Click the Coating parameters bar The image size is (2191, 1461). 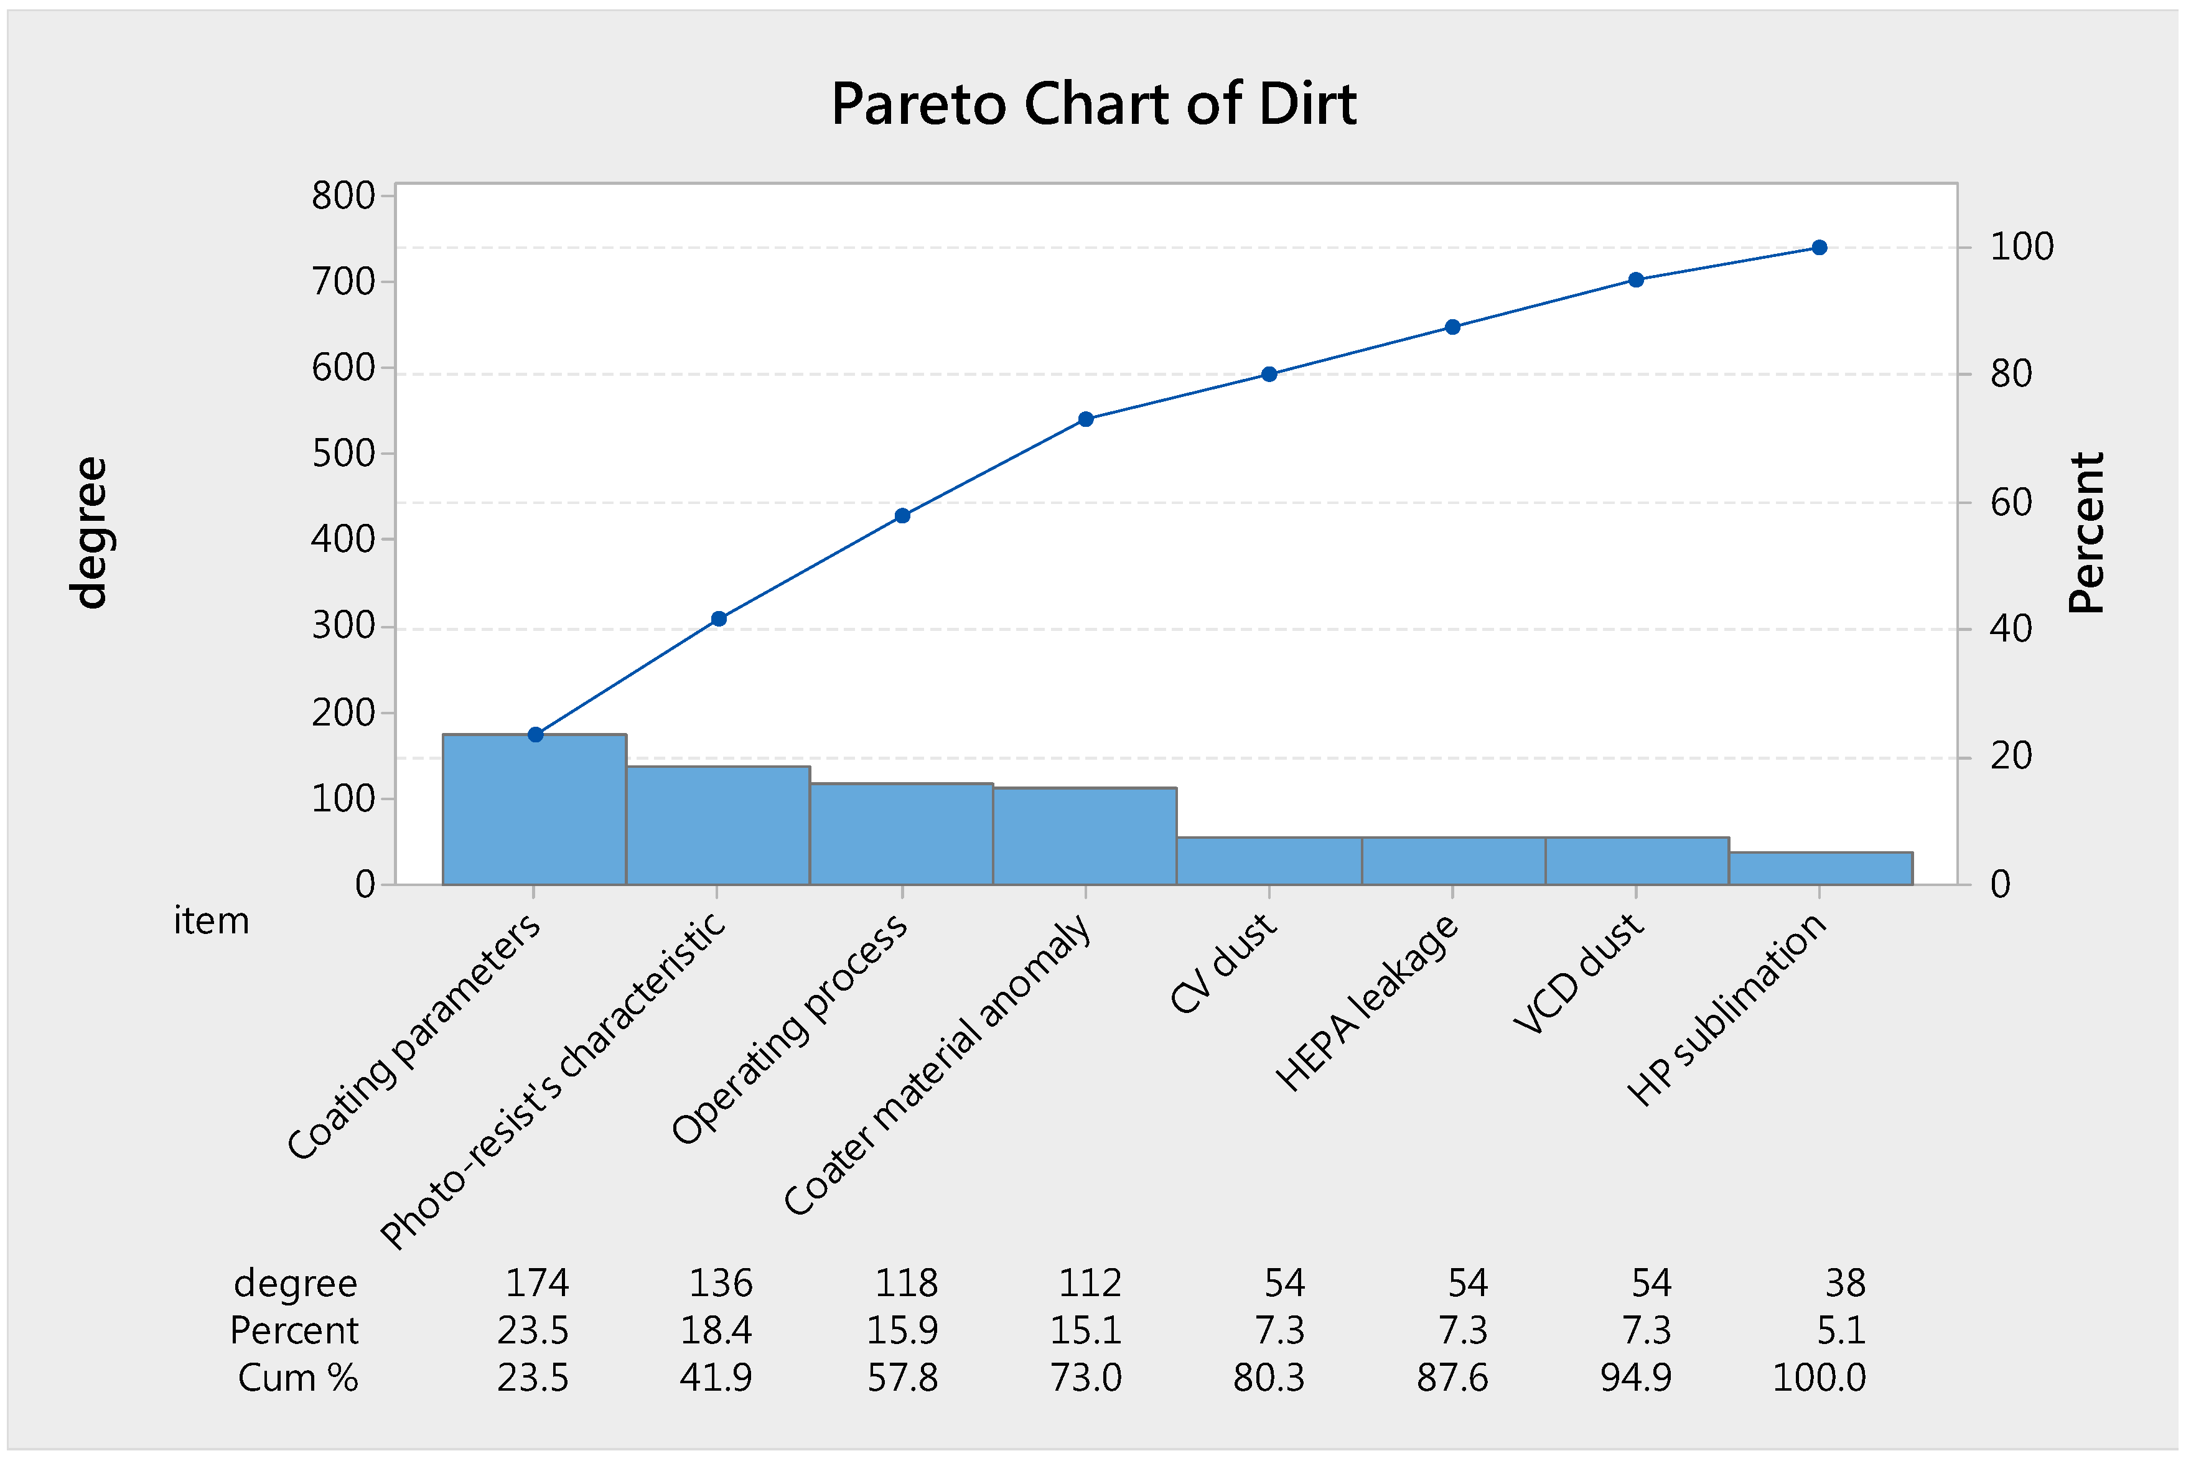(534, 810)
